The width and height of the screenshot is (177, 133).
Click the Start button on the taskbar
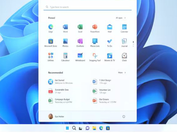click(67, 128)
